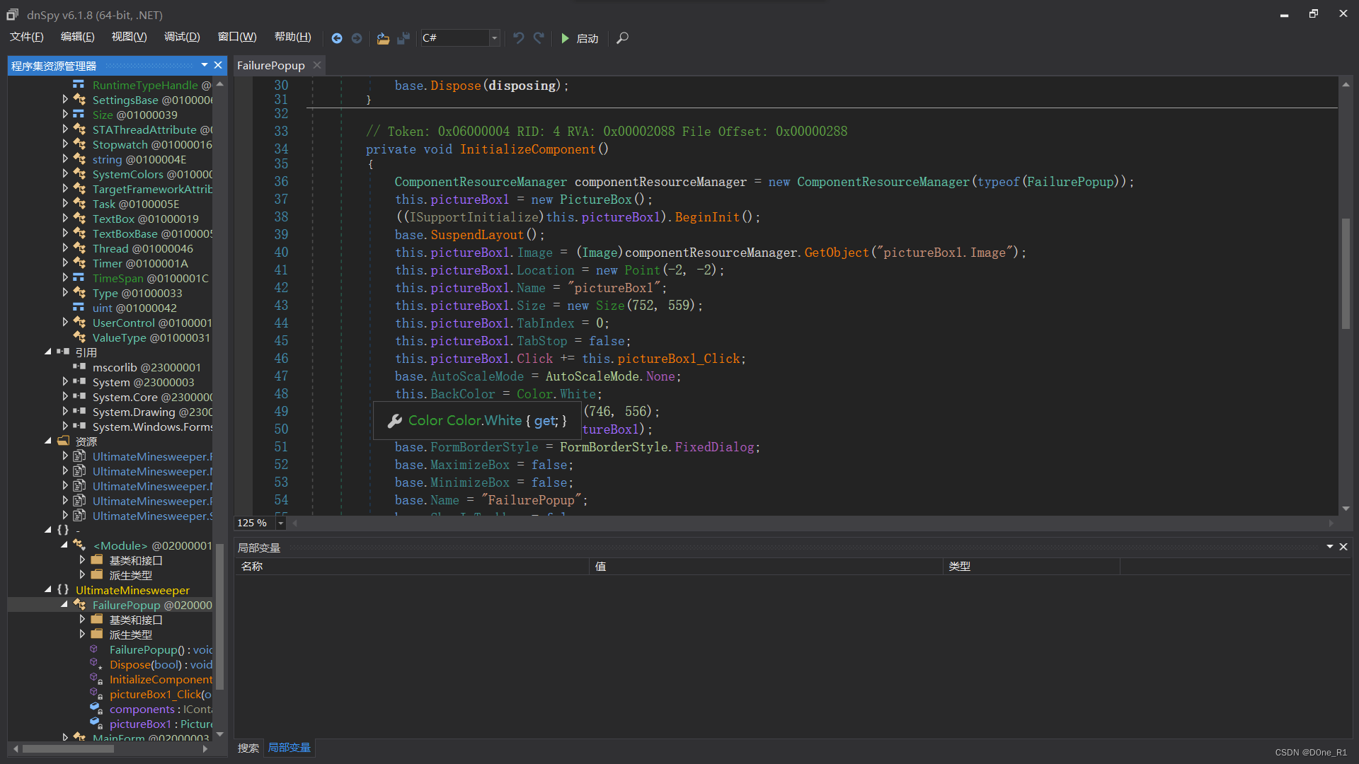Open the 125 % zoom dropdown
The image size is (1359, 764).
[x=280, y=523]
